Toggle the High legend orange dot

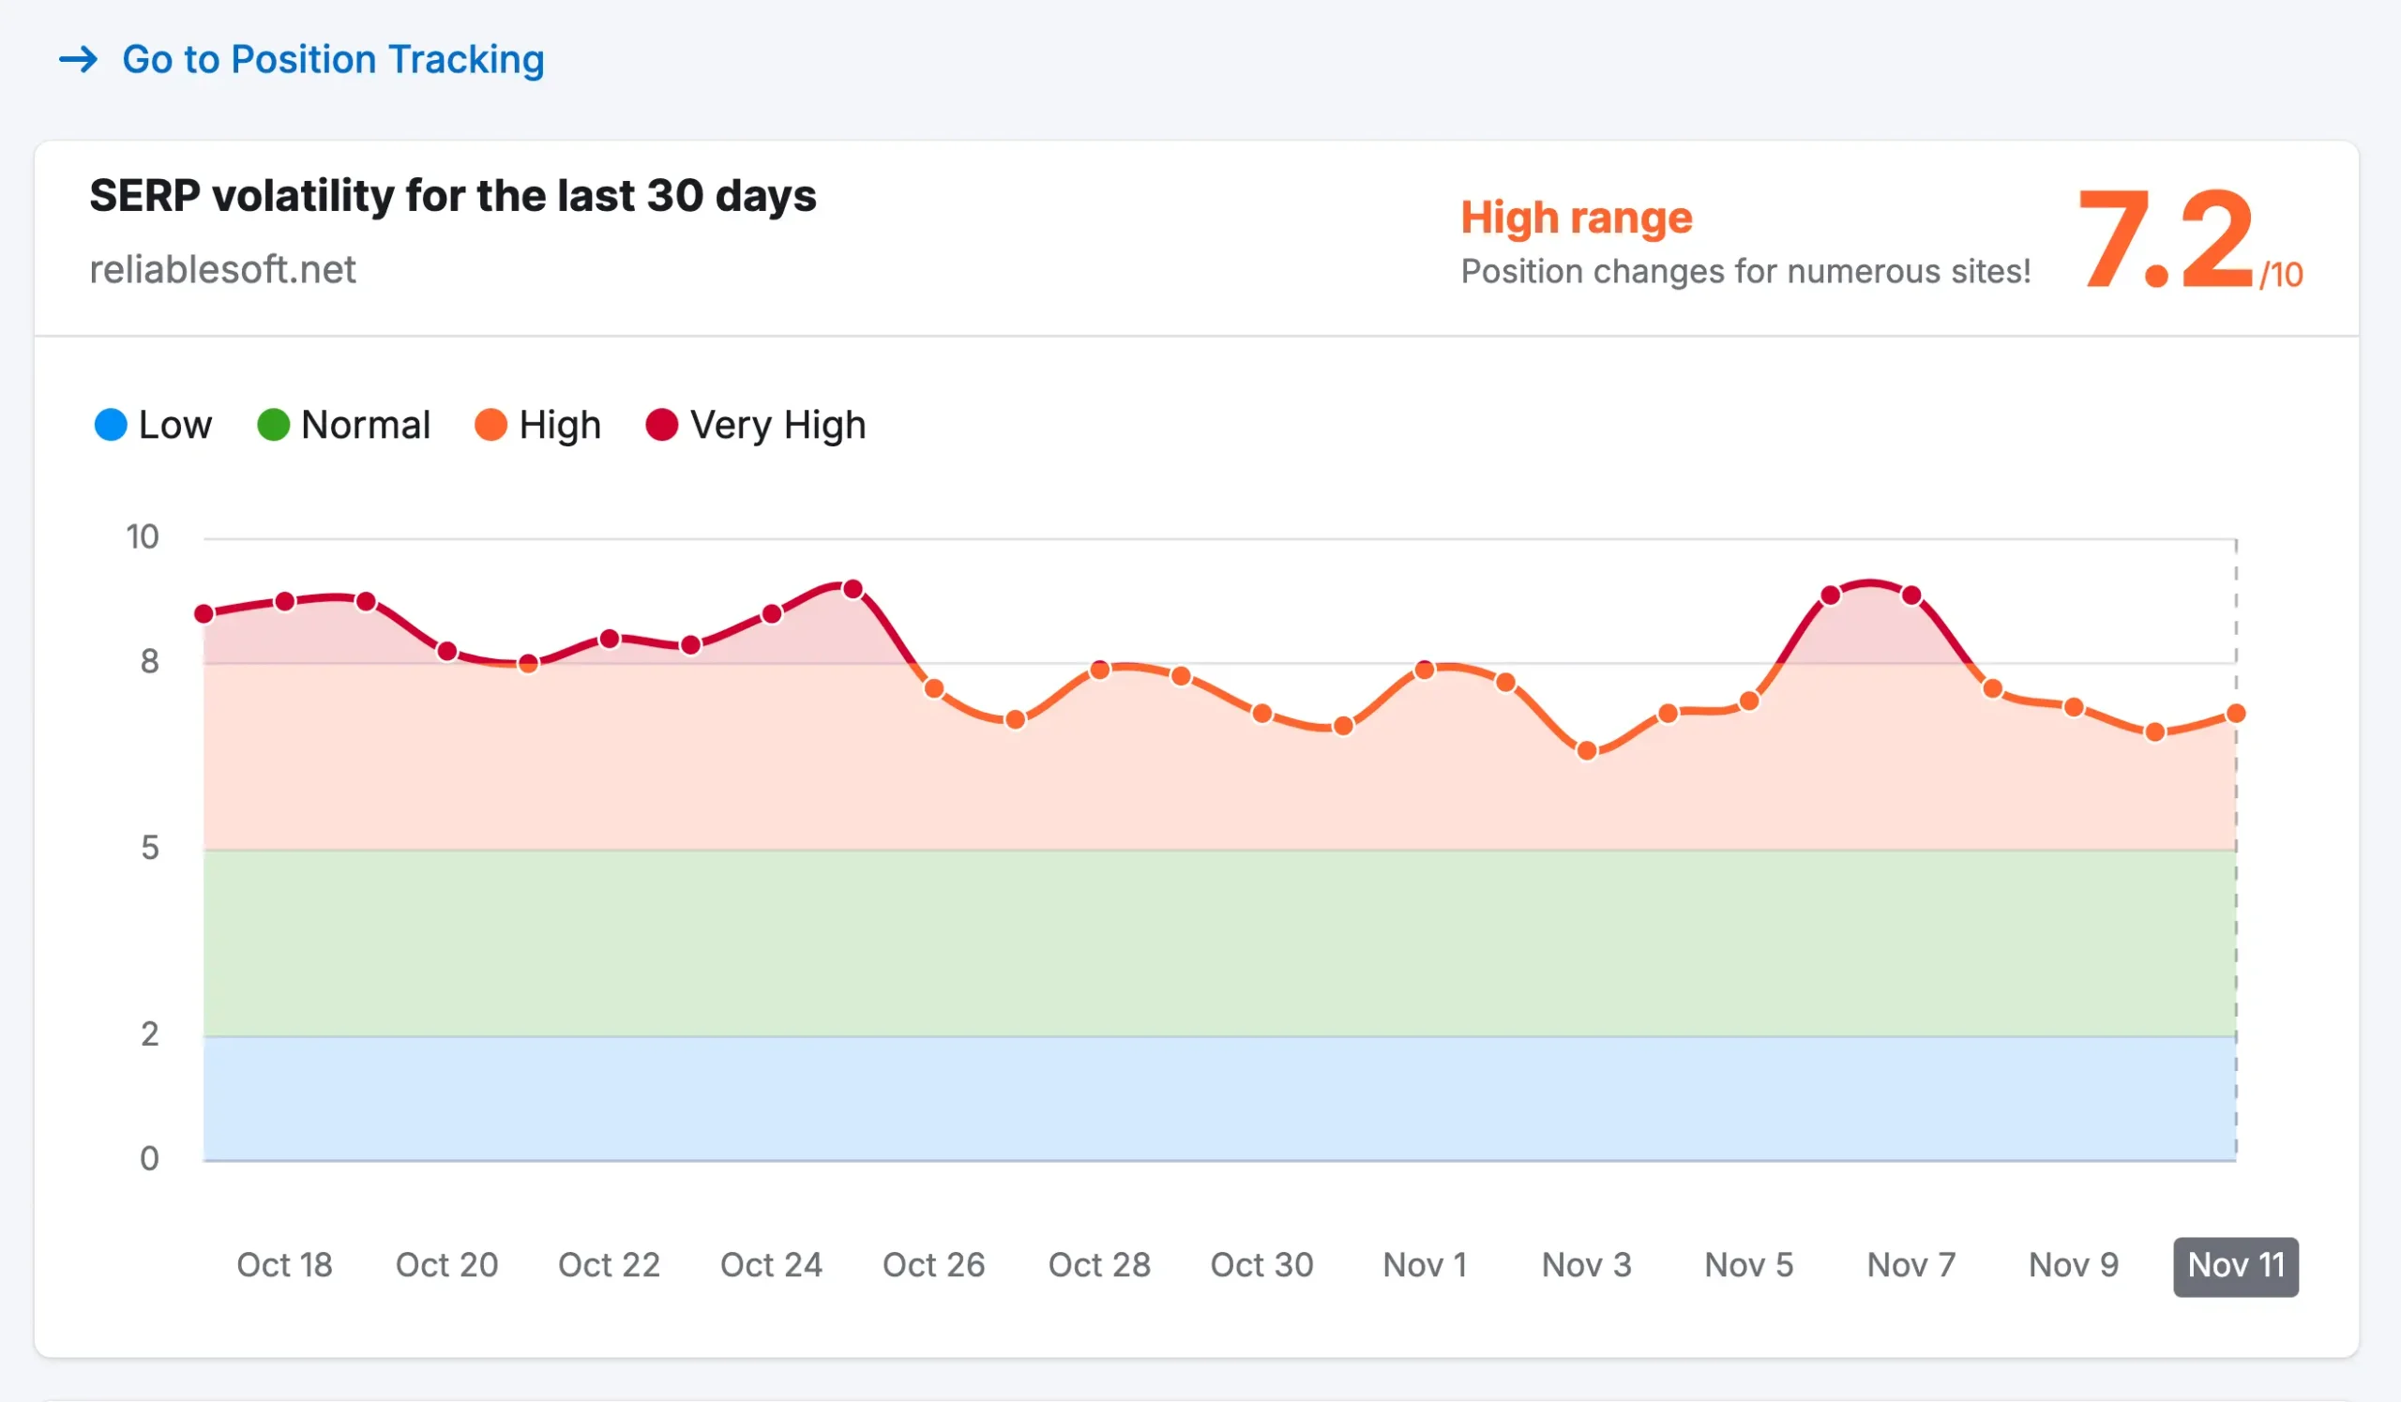tap(491, 425)
